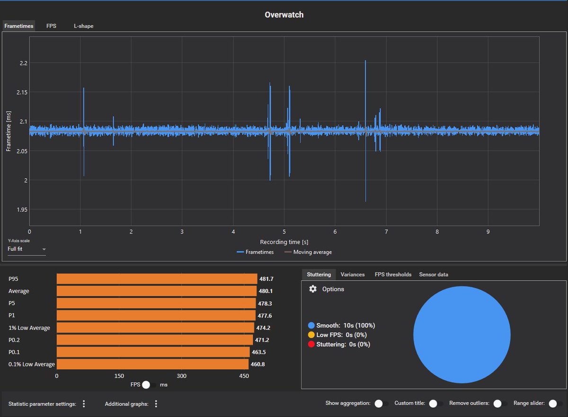Open the Y-Axis scale Full fit dropdown

[27, 249]
